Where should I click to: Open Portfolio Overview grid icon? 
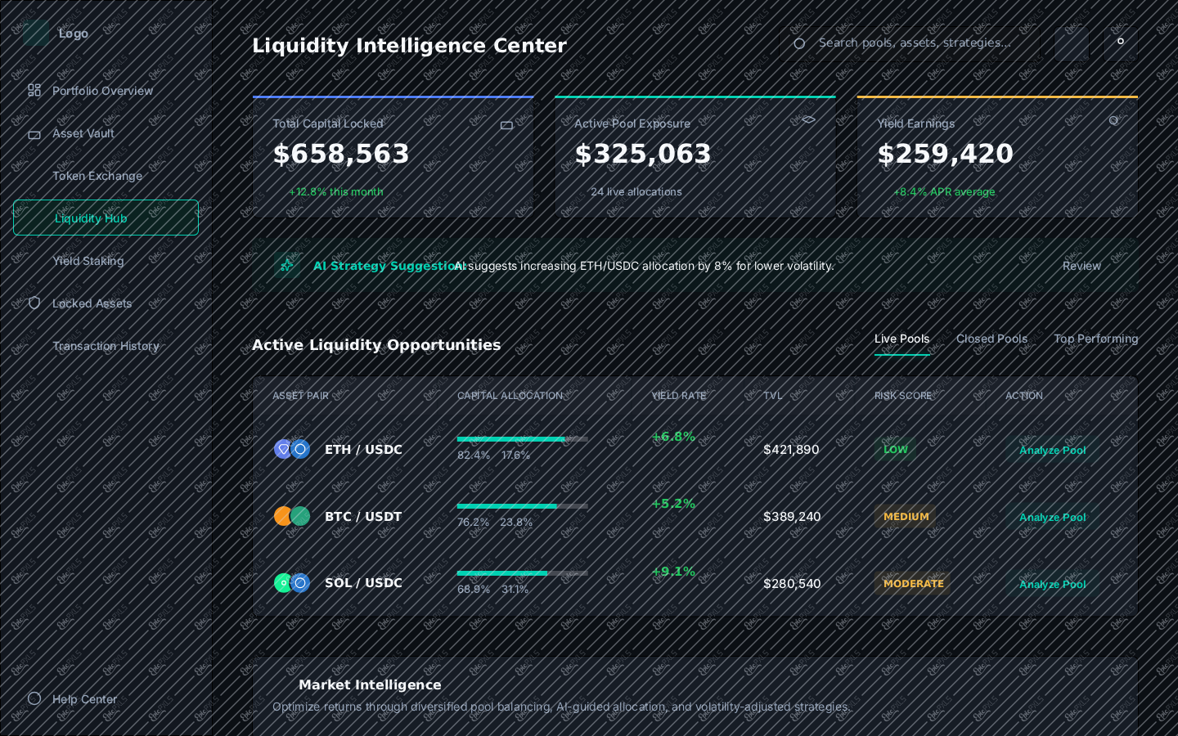coord(34,90)
